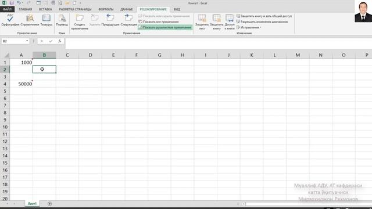372x209 pixels.
Task: Go to Следующее comment
Action: (x=128, y=20)
